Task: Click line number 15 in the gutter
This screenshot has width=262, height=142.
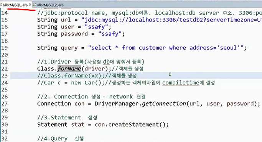Action: [x=5, y=20]
